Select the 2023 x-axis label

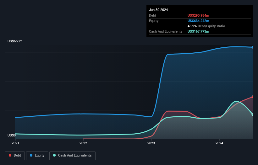click(x=151, y=143)
